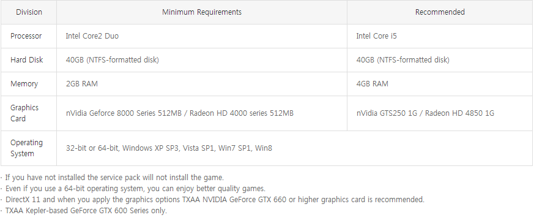Select the Minimum Requirements column header

(202, 12)
